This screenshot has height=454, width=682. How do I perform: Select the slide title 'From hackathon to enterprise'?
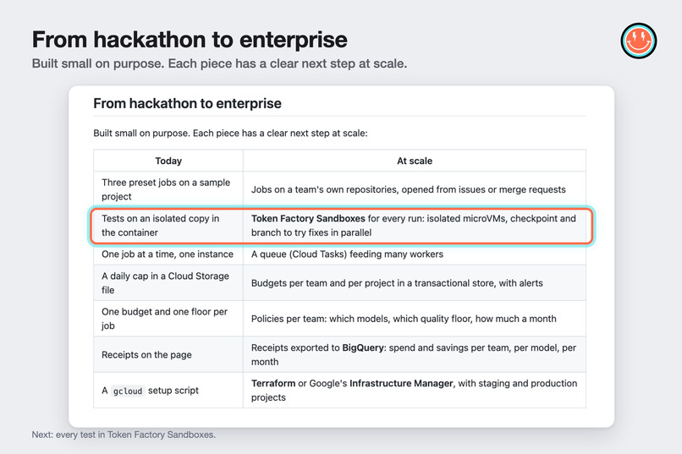(x=190, y=40)
